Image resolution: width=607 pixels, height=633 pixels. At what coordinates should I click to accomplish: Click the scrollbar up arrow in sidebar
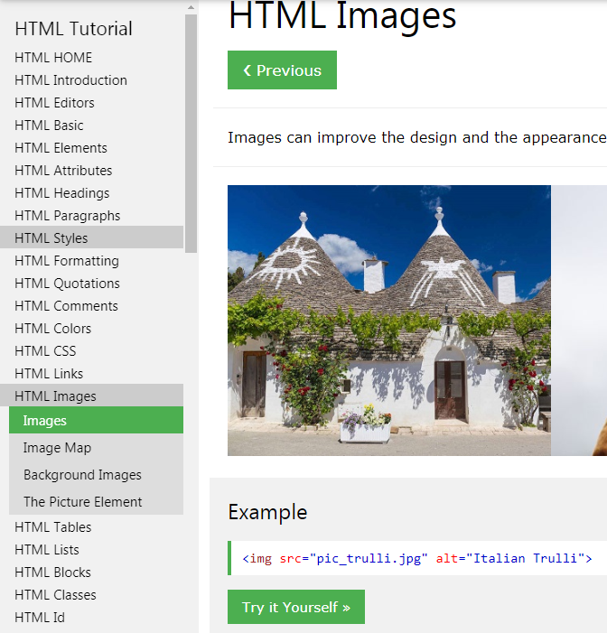(x=191, y=7)
